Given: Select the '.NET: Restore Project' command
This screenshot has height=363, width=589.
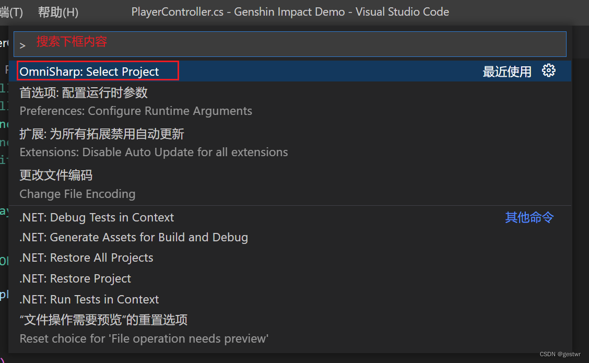Looking at the screenshot, I should (75, 278).
